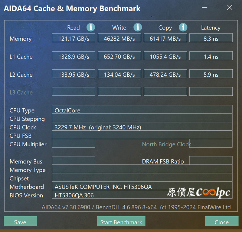Click the L1 Cache Latency value box

point(211,56)
